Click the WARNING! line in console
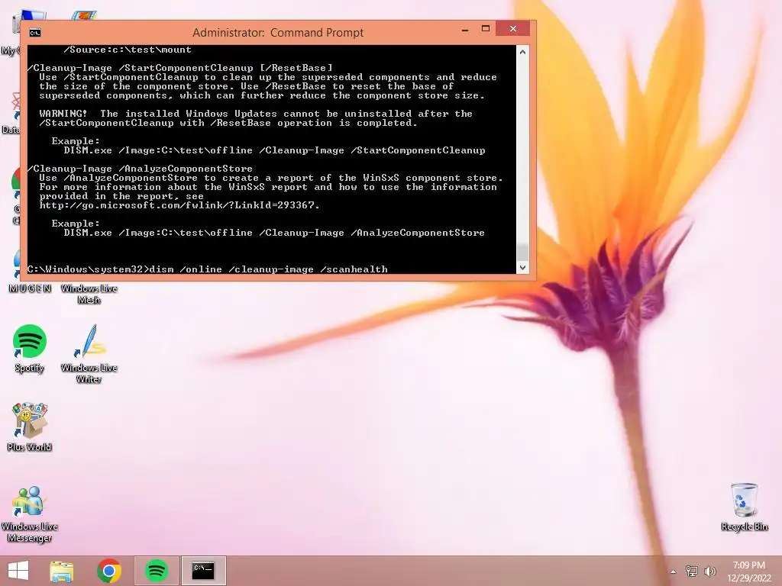782x586 pixels. tap(256, 114)
